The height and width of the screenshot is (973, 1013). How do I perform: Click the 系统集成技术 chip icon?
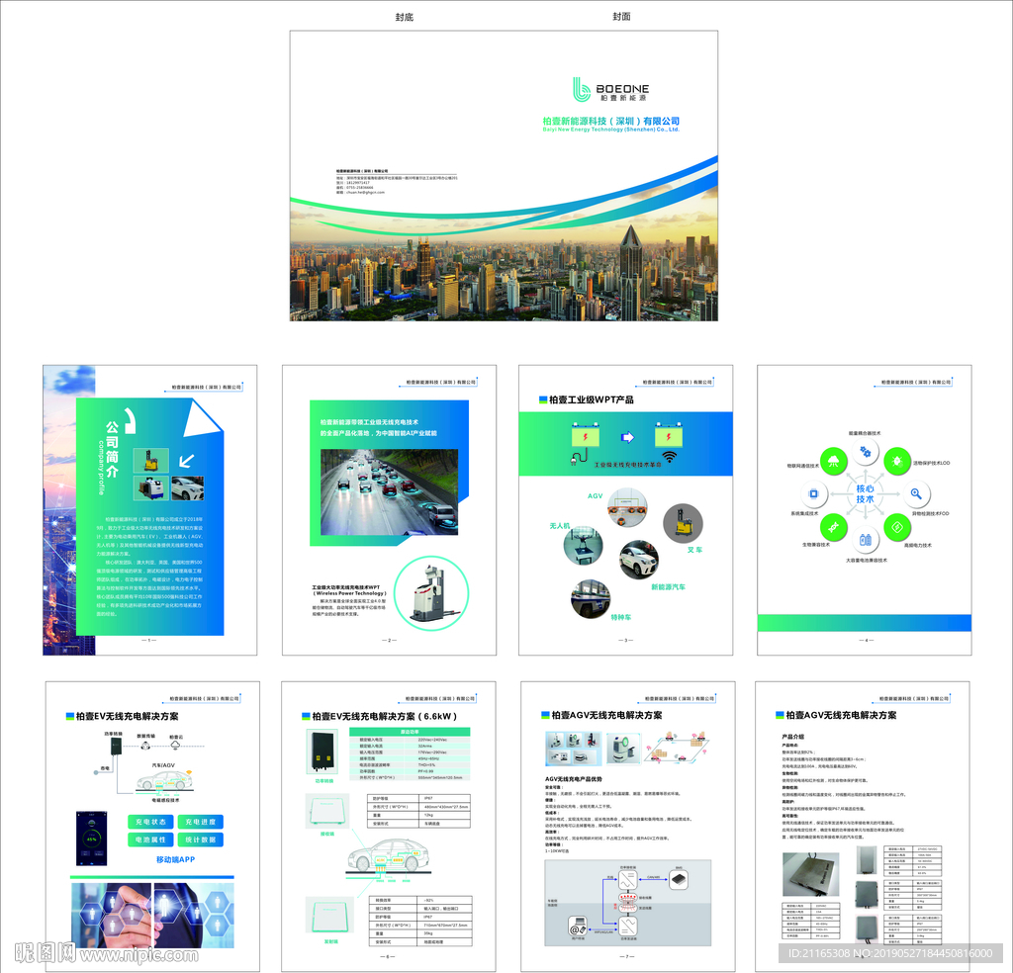(x=814, y=494)
